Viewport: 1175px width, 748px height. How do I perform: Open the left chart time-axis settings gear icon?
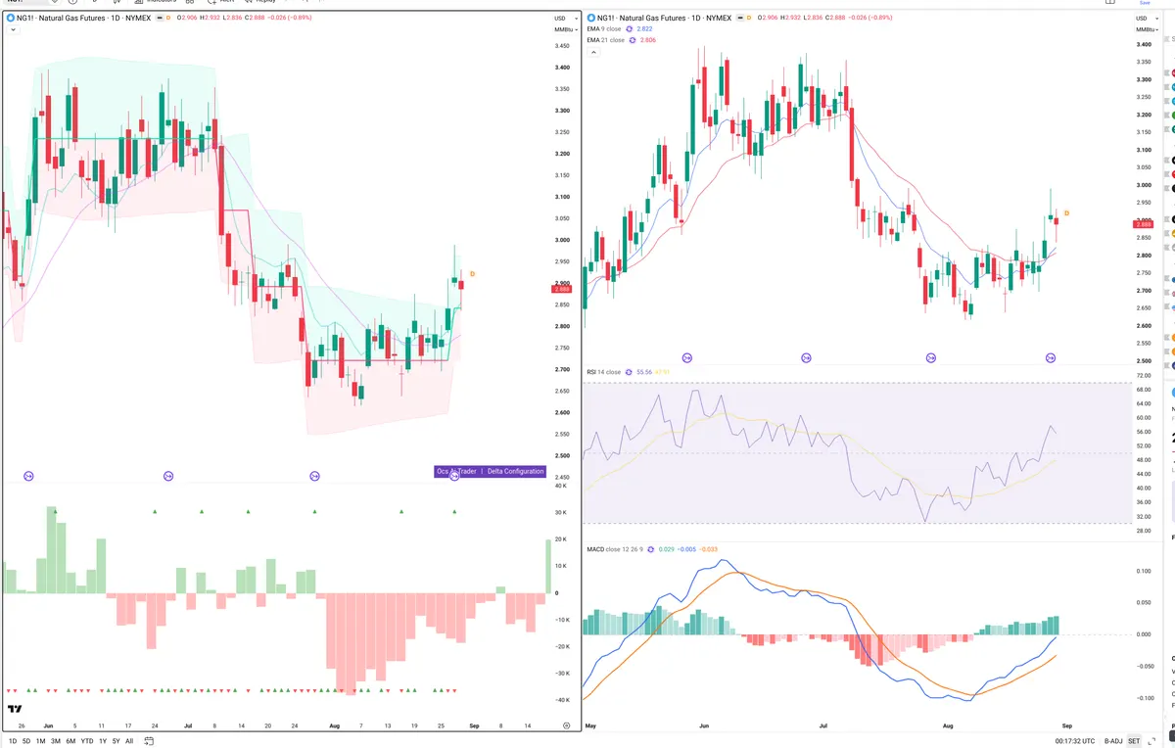(566, 725)
